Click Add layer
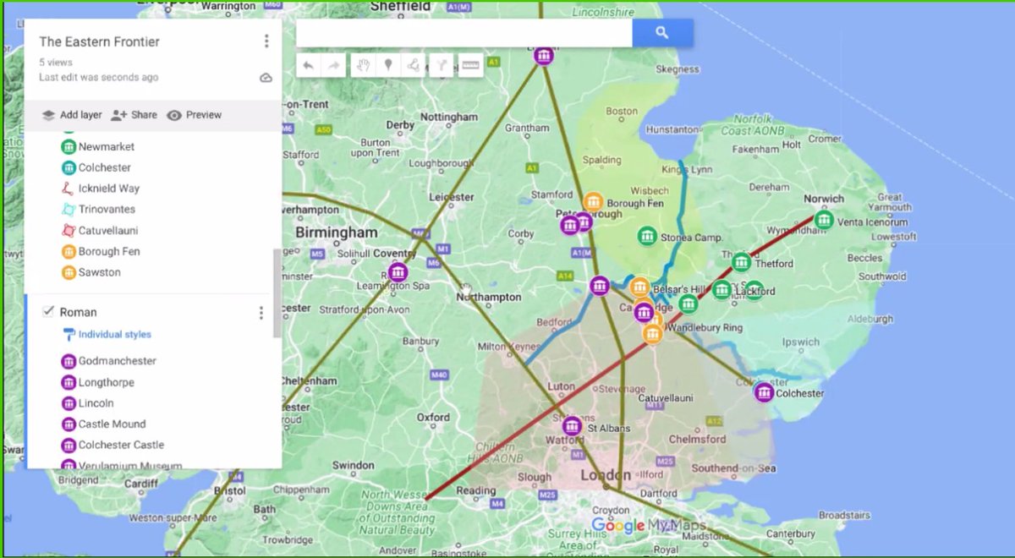The width and height of the screenshot is (1015, 558). (72, 115)
